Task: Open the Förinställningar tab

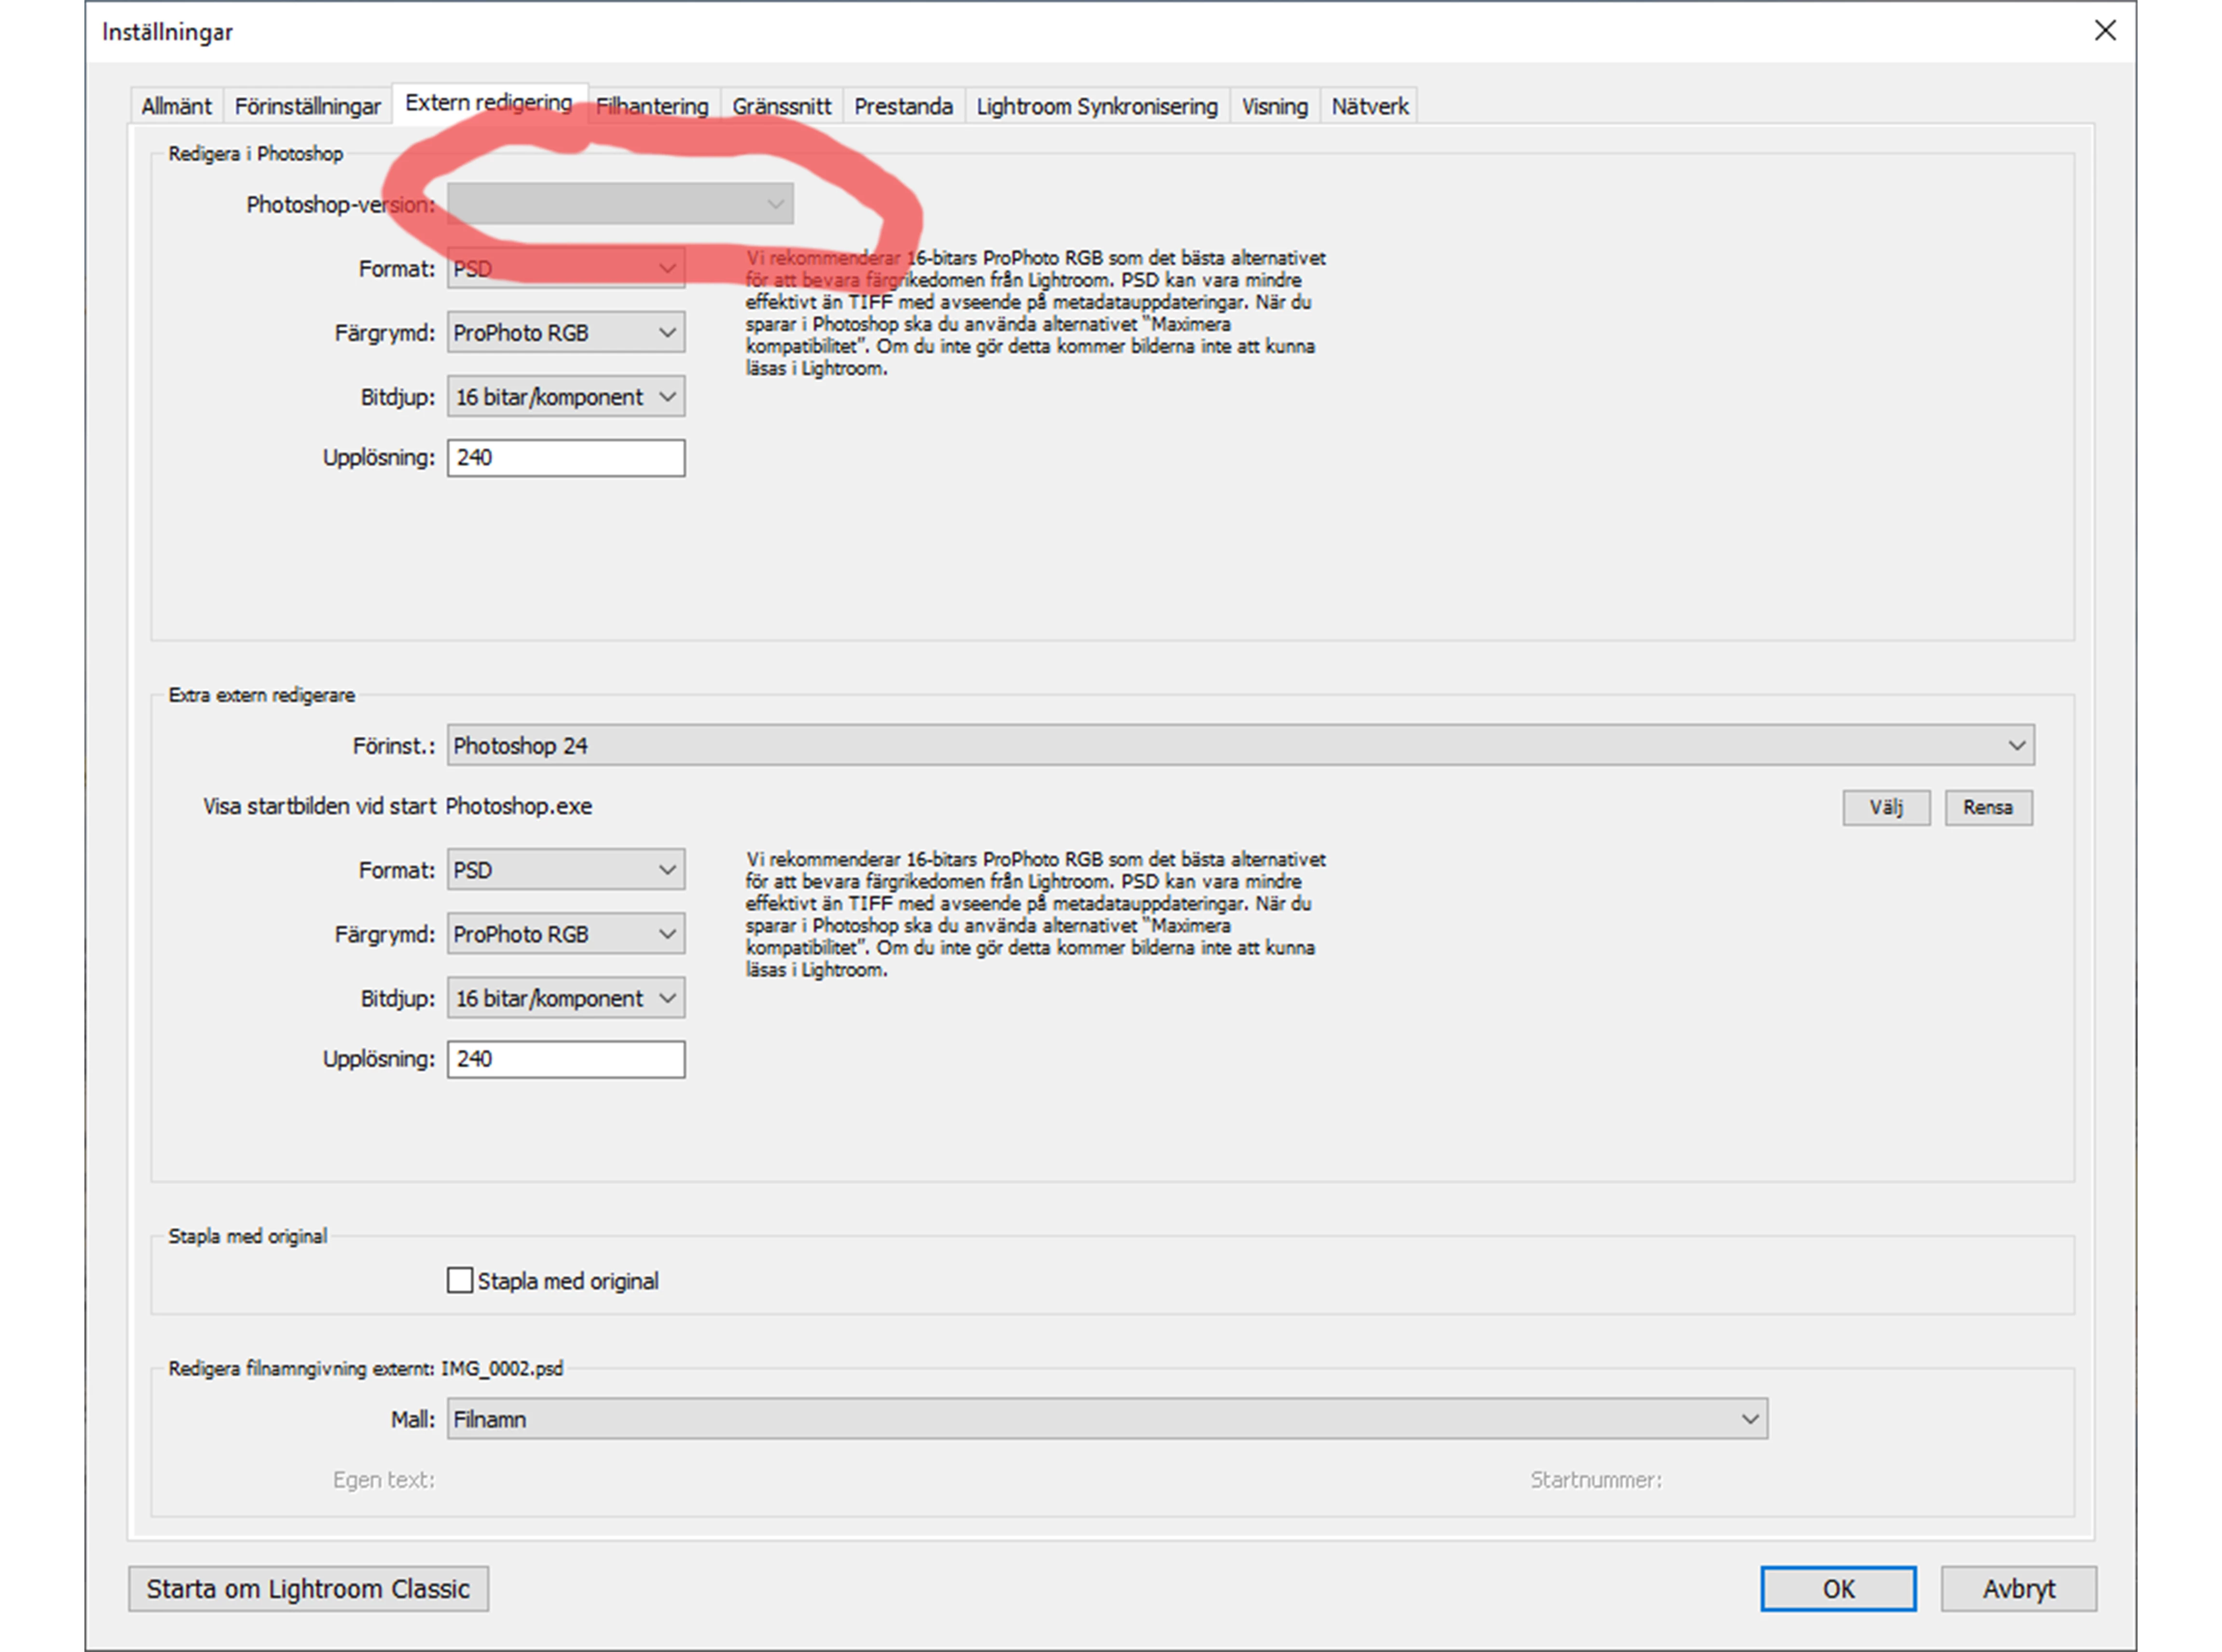Action: point(307,106)
